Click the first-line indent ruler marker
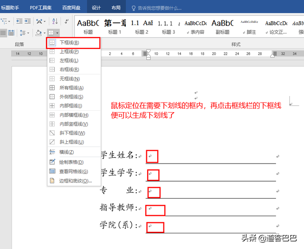 [x=148, y=51]
